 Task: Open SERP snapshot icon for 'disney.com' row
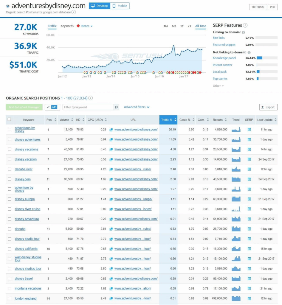pyautogui.click(x=249, y=179)
